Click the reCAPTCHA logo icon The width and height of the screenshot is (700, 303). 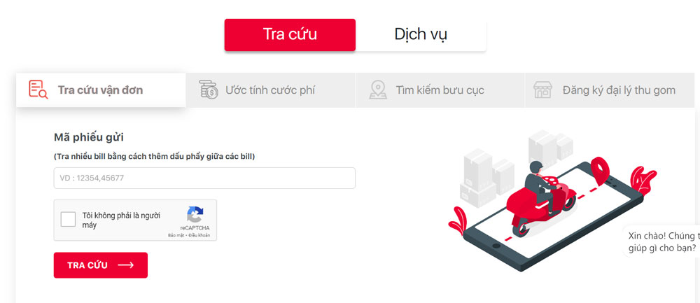click(x=195, y=214)
